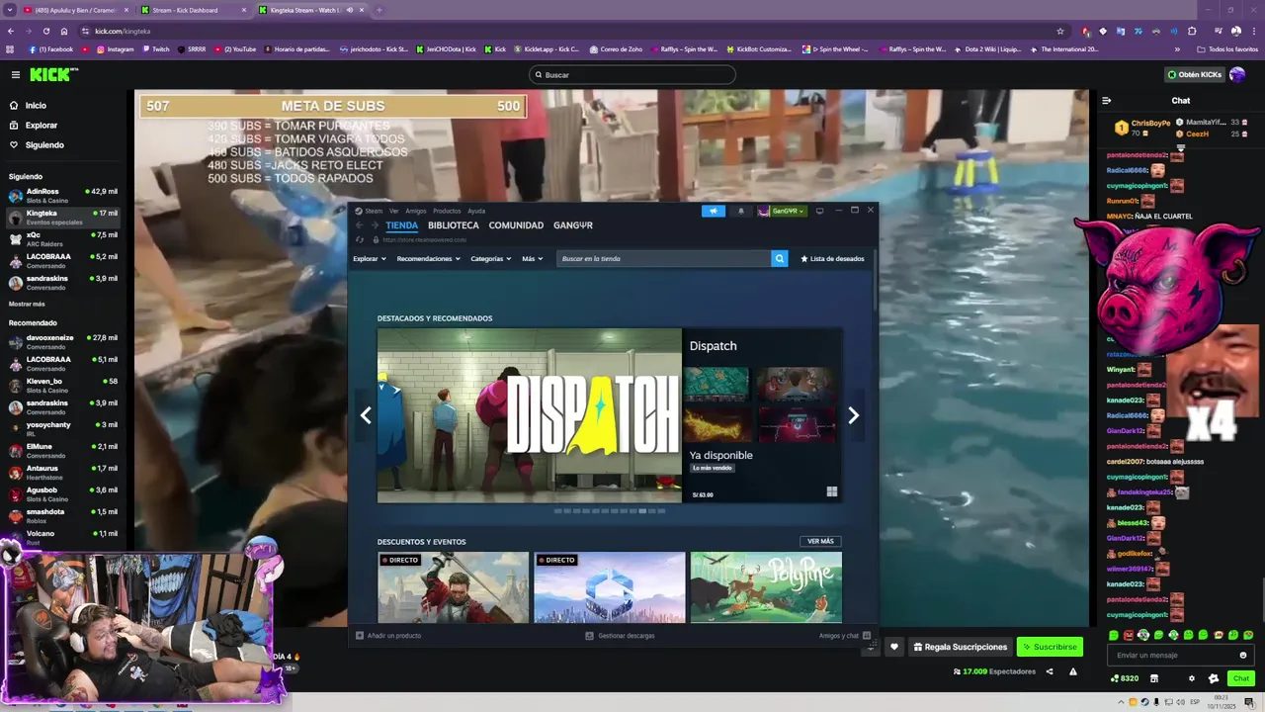
Task: Open the Amigos menu in Steam
Action: (415, 211)
